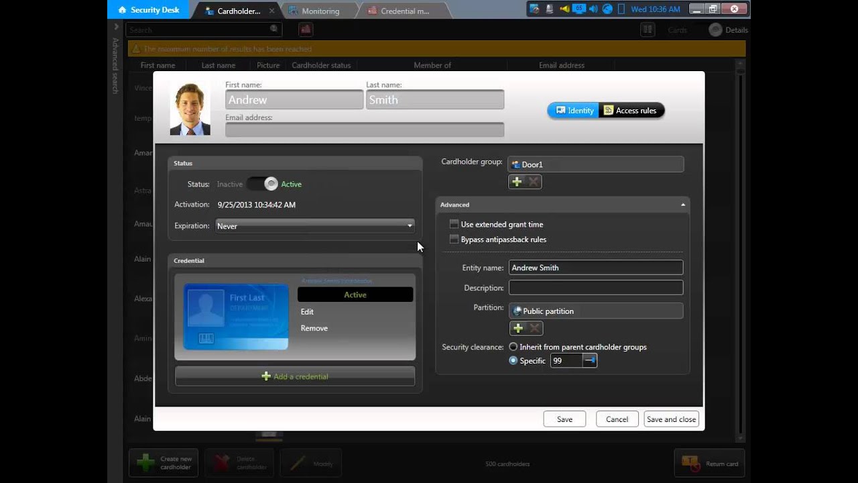
Task: Add a partition with green plus
Action: [518, 328]
